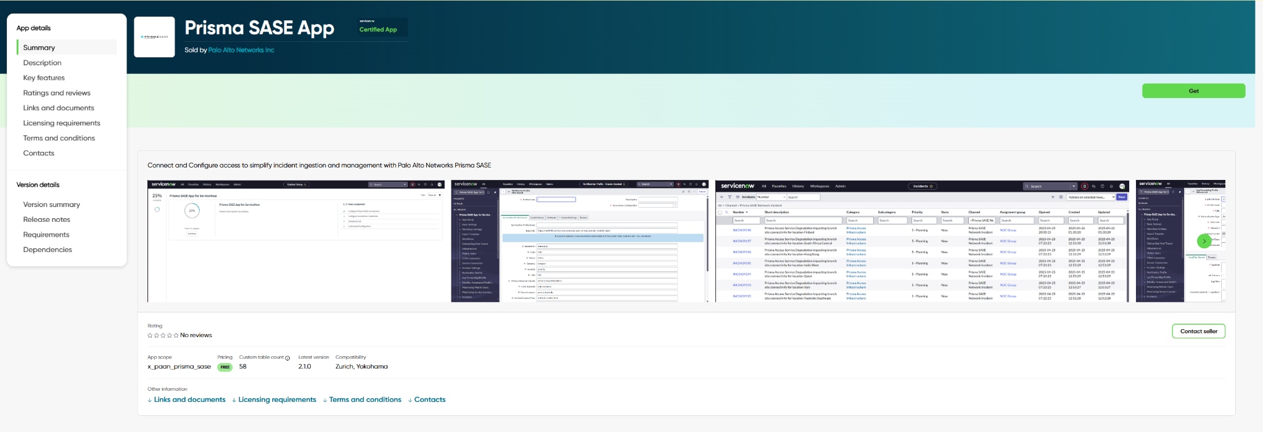This screenshot has width=1263, height=432.
Task: Jump to Licensing requirements under Other information
Action: click(277, 400)
